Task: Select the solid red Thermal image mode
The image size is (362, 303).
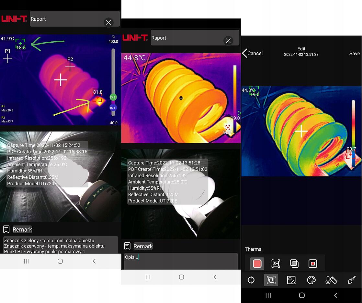Action: [x=257, y=264]
